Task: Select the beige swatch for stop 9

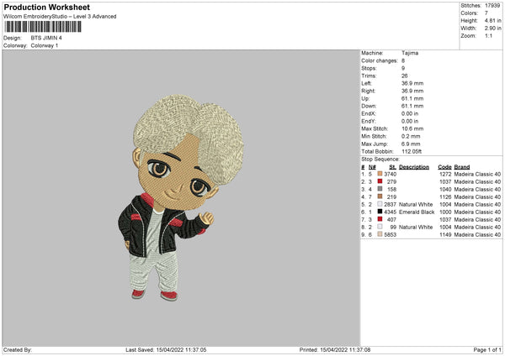Action: pyautogui.click(x=380, y=234)
